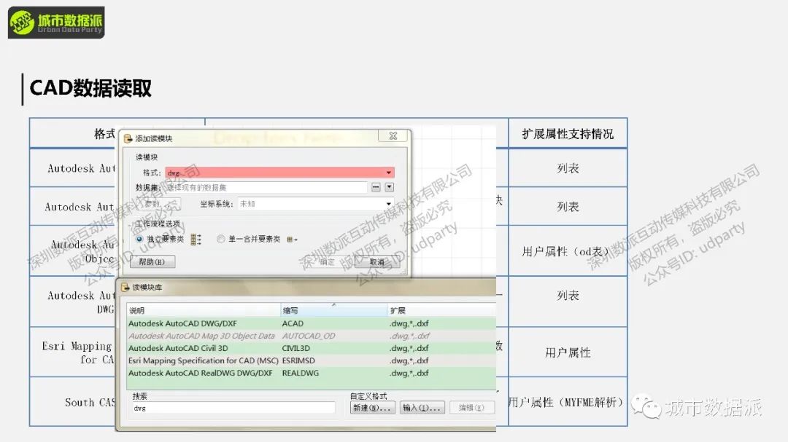The width and height of the screenshot is (788, 442).
Task: Click the 输入(I)... import button
Action: point(422,408)
